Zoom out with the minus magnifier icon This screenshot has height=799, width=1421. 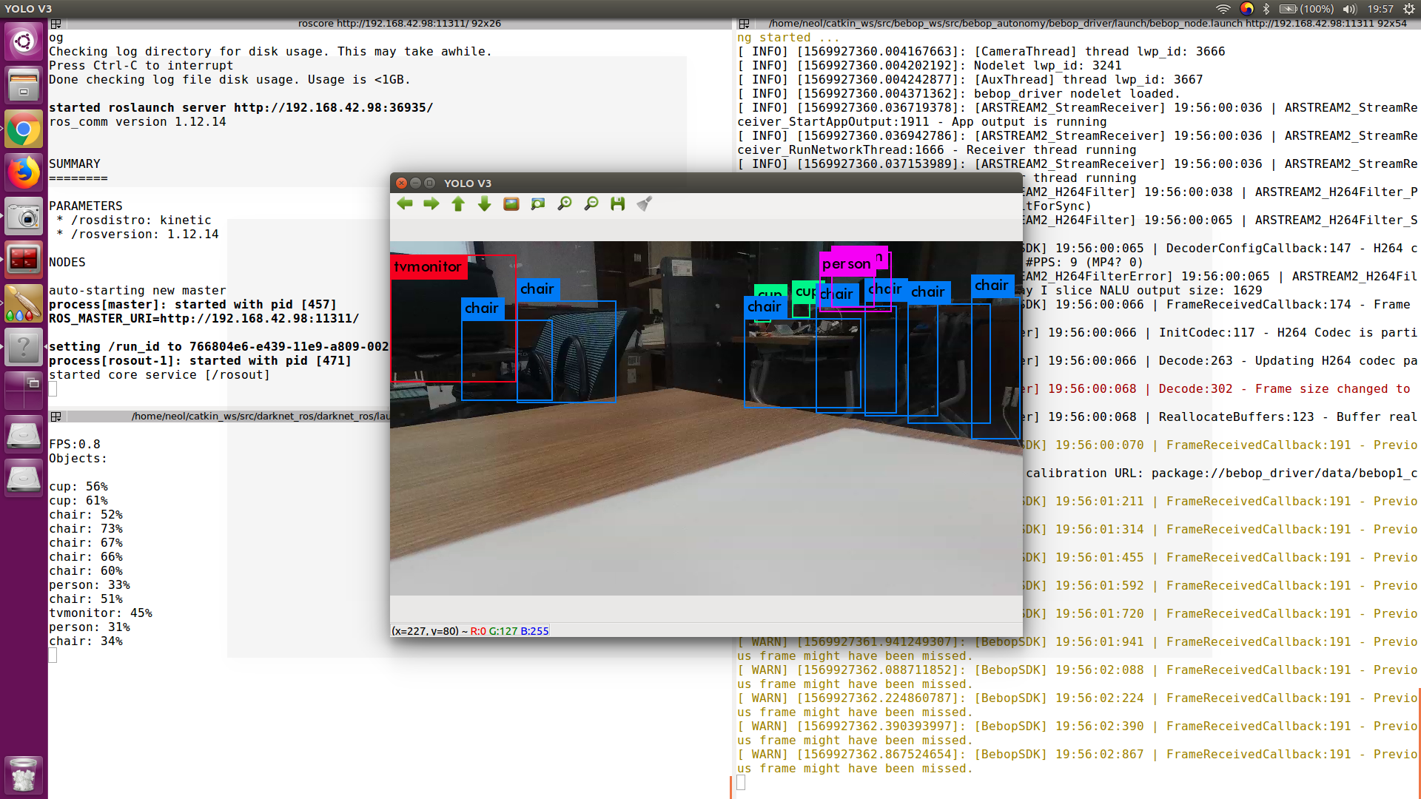(591, 203)
